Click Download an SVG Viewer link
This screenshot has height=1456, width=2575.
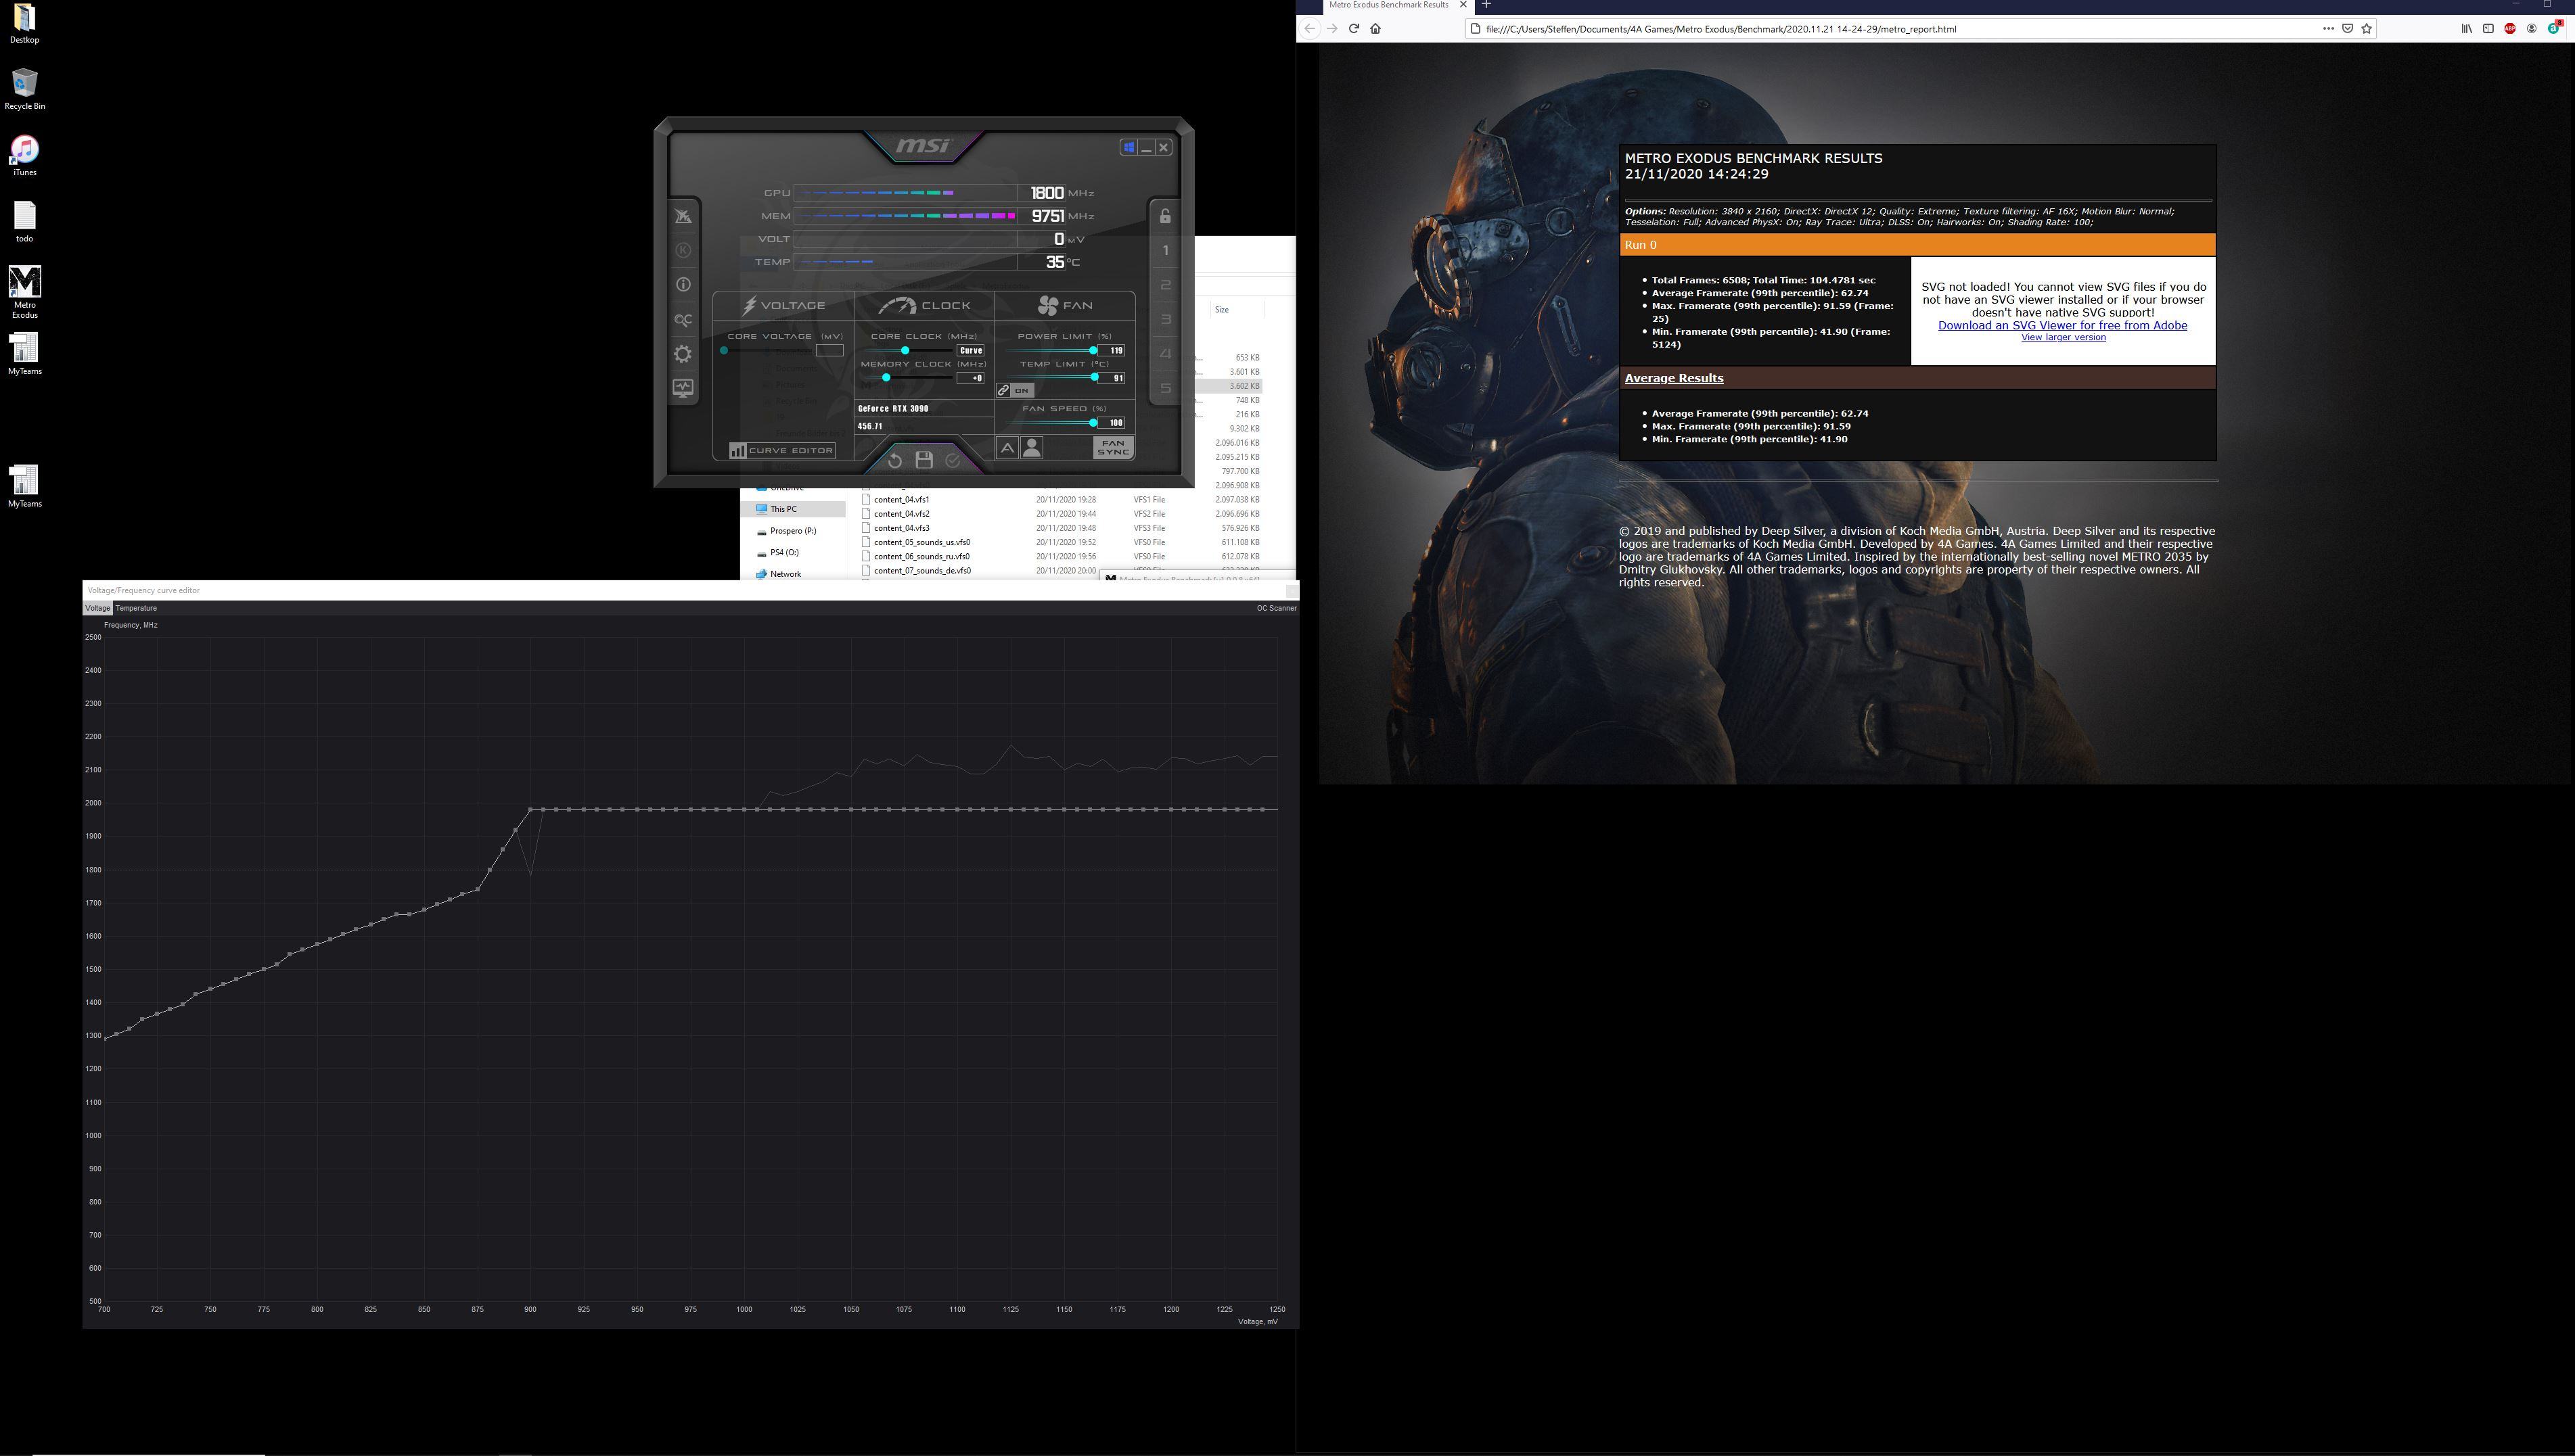(2061, 325)
